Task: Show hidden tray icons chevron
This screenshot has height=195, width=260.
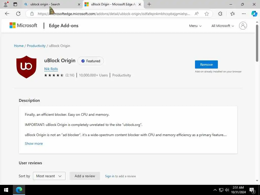Action: [215, 190]
